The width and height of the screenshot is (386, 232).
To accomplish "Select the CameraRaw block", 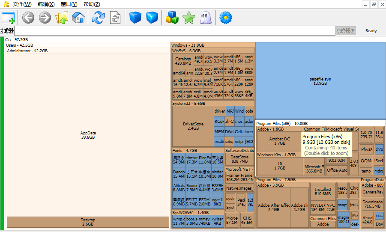I will pos(372,192).
